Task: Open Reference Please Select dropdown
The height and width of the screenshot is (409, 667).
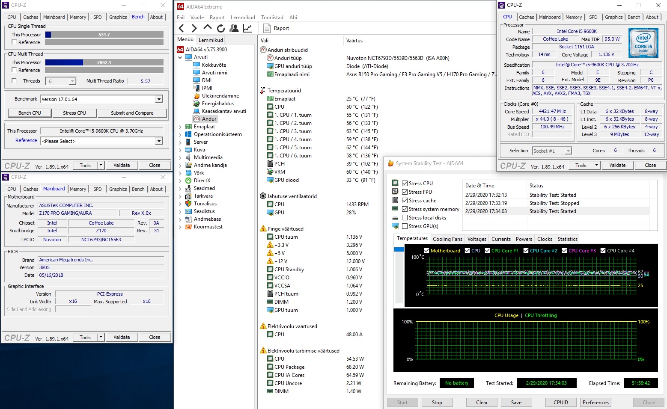Action: pos(159,141)
